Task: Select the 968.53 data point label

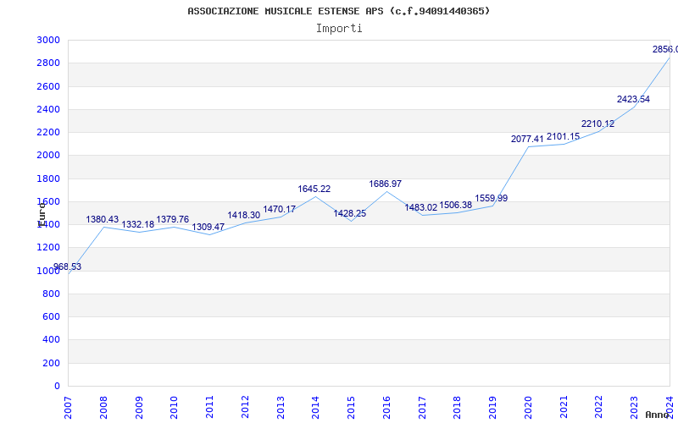Action: (68, 266)
